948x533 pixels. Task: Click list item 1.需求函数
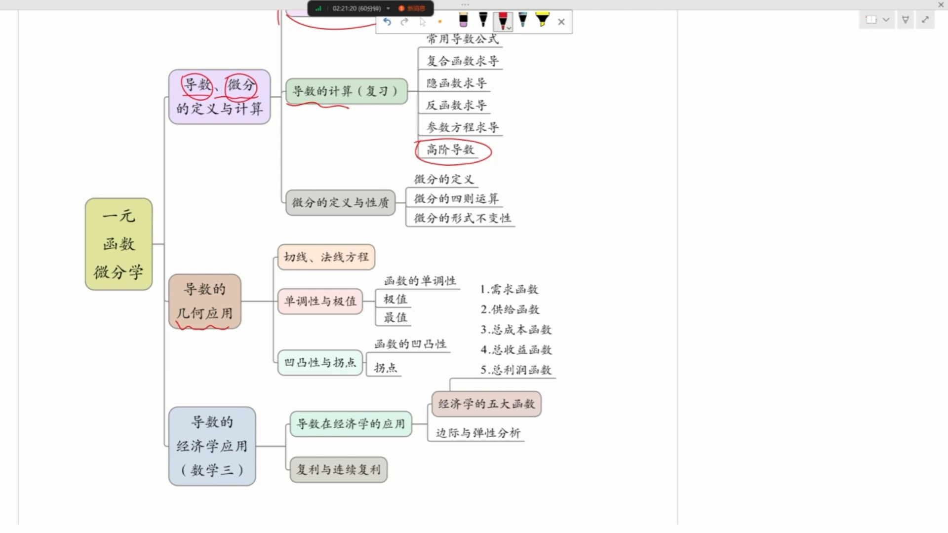click(509, 289)
